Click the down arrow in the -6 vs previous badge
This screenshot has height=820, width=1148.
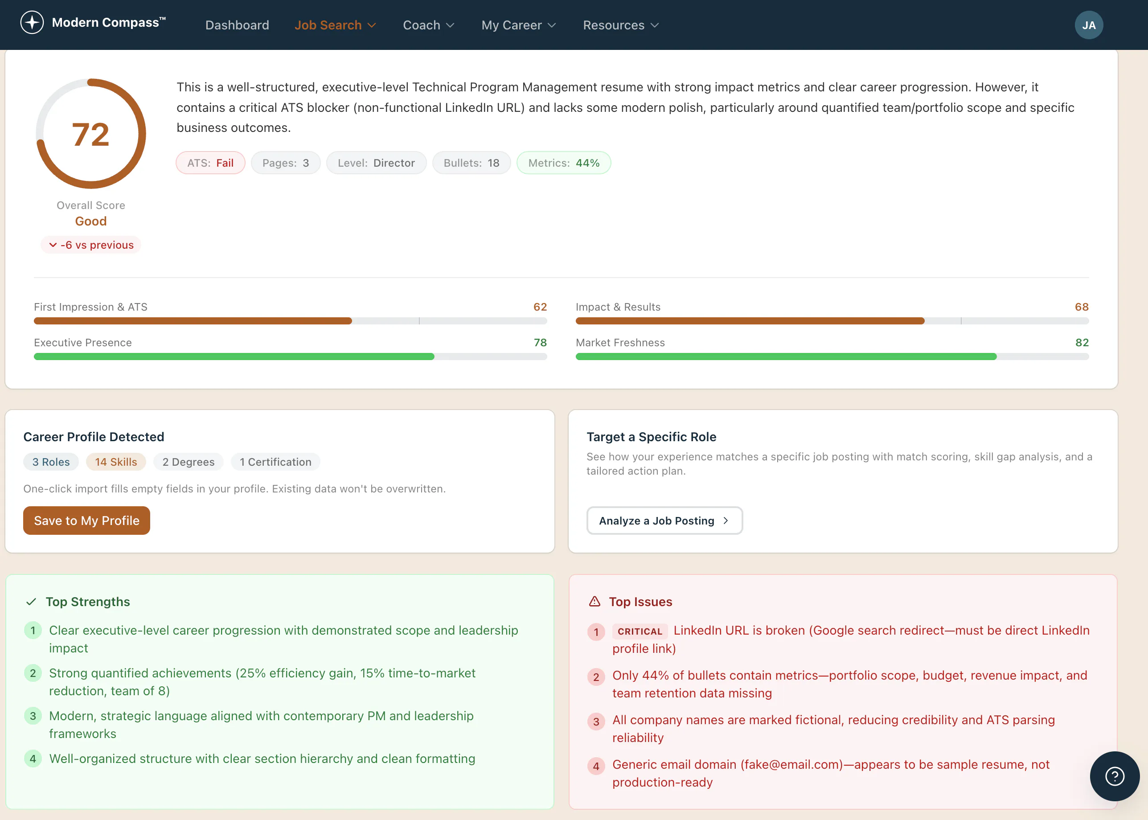53,245
